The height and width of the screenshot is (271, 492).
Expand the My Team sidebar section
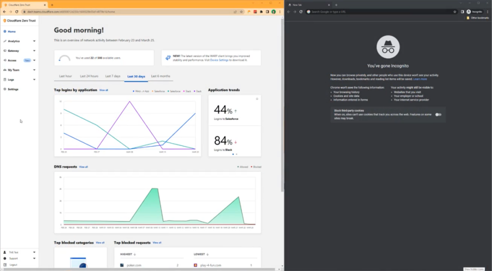(34, 70)
